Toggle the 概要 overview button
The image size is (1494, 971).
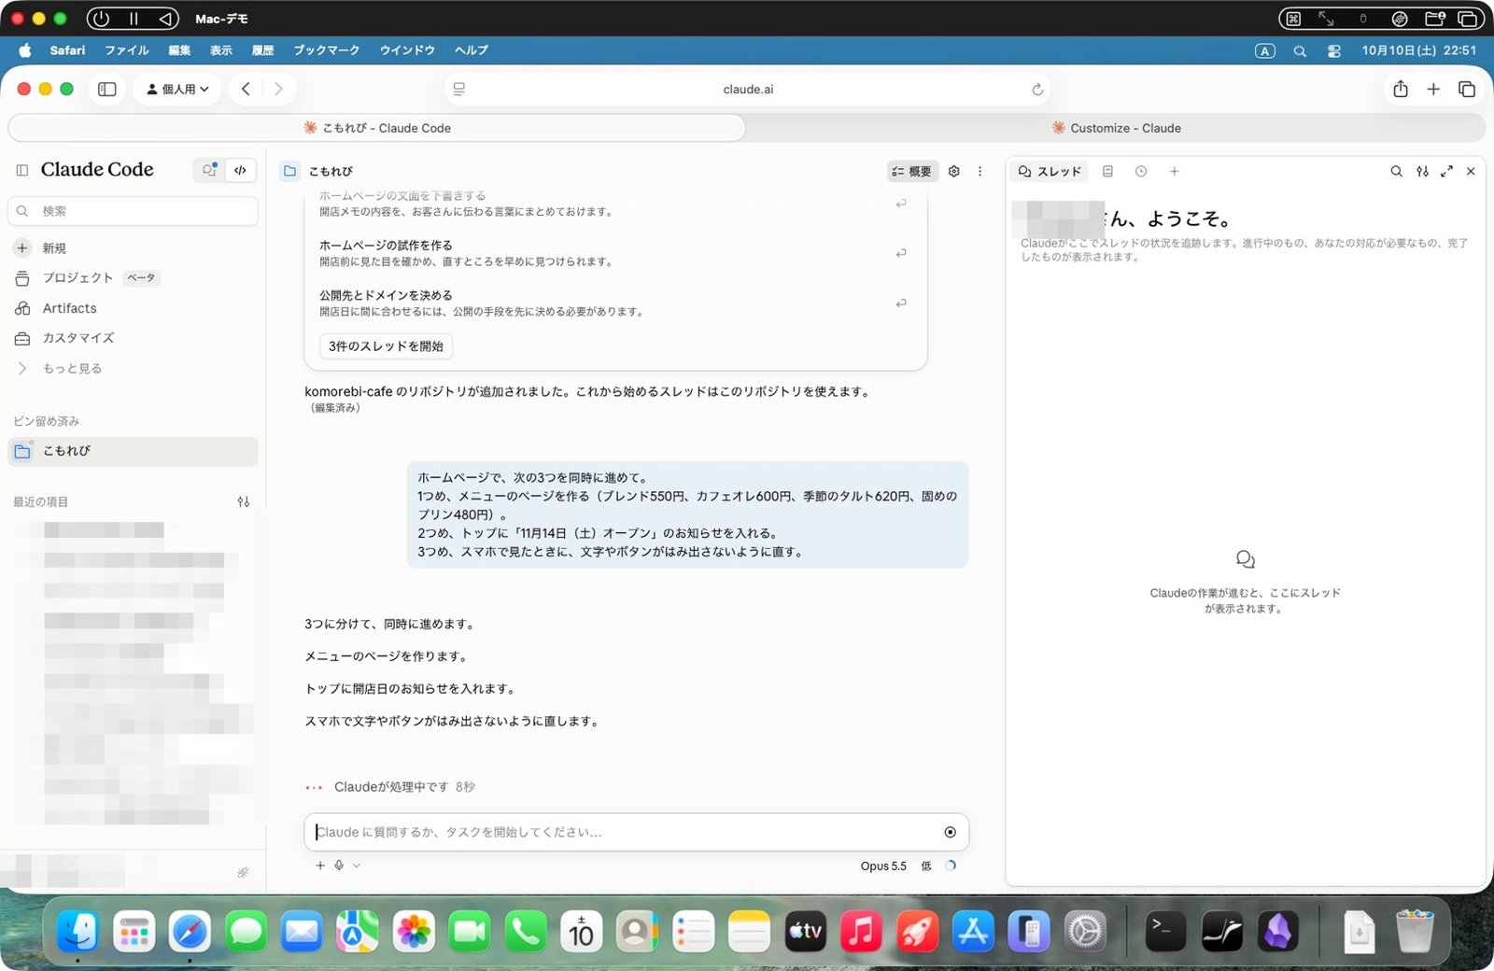click(911, 171)
